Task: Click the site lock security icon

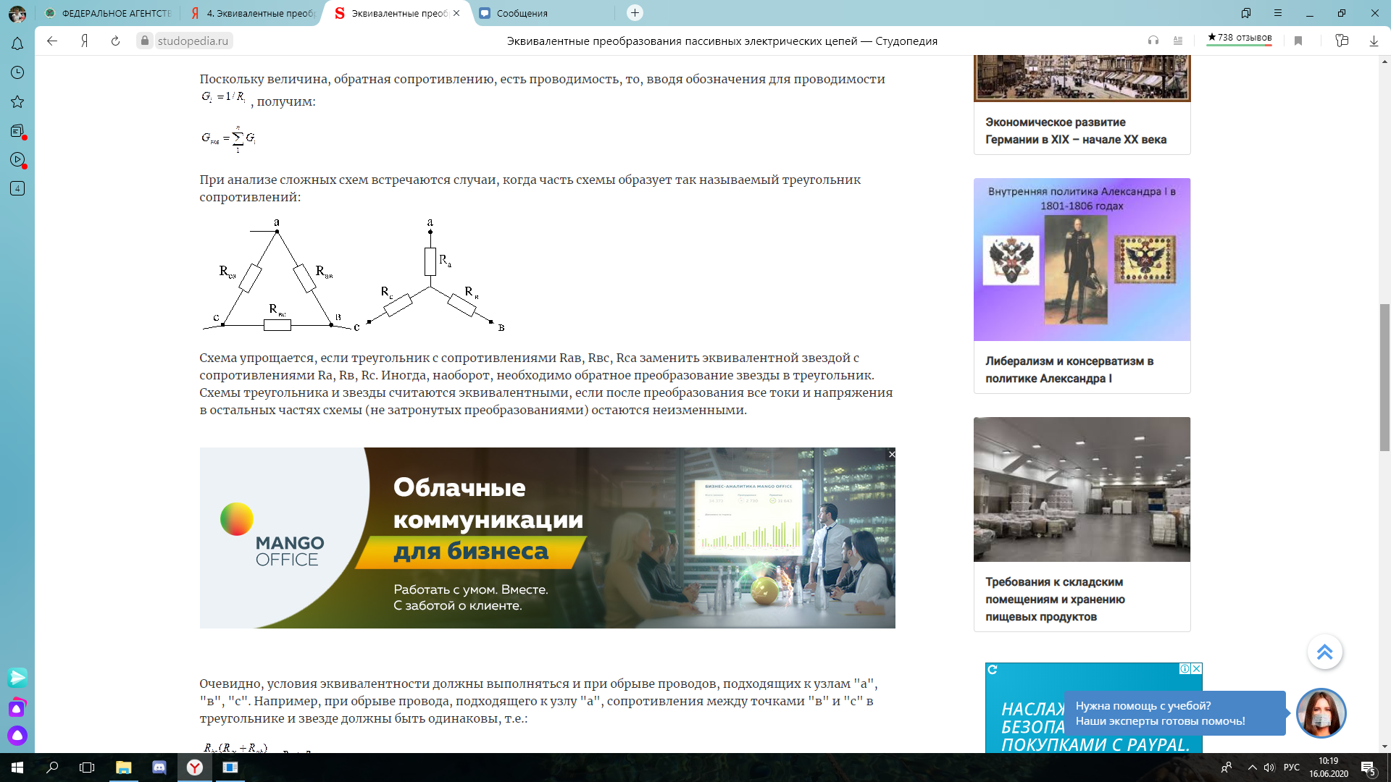Action: [x=145, y=41]
